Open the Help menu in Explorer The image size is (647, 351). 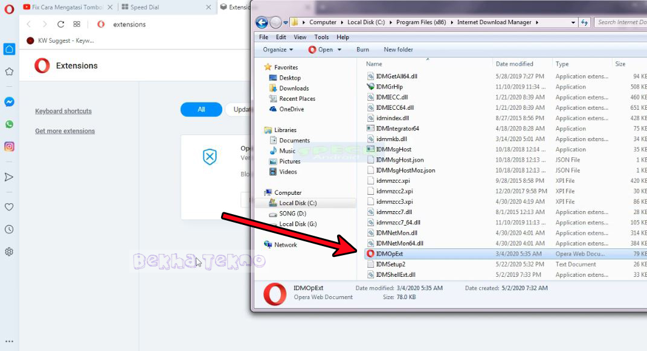pos(343,37)
